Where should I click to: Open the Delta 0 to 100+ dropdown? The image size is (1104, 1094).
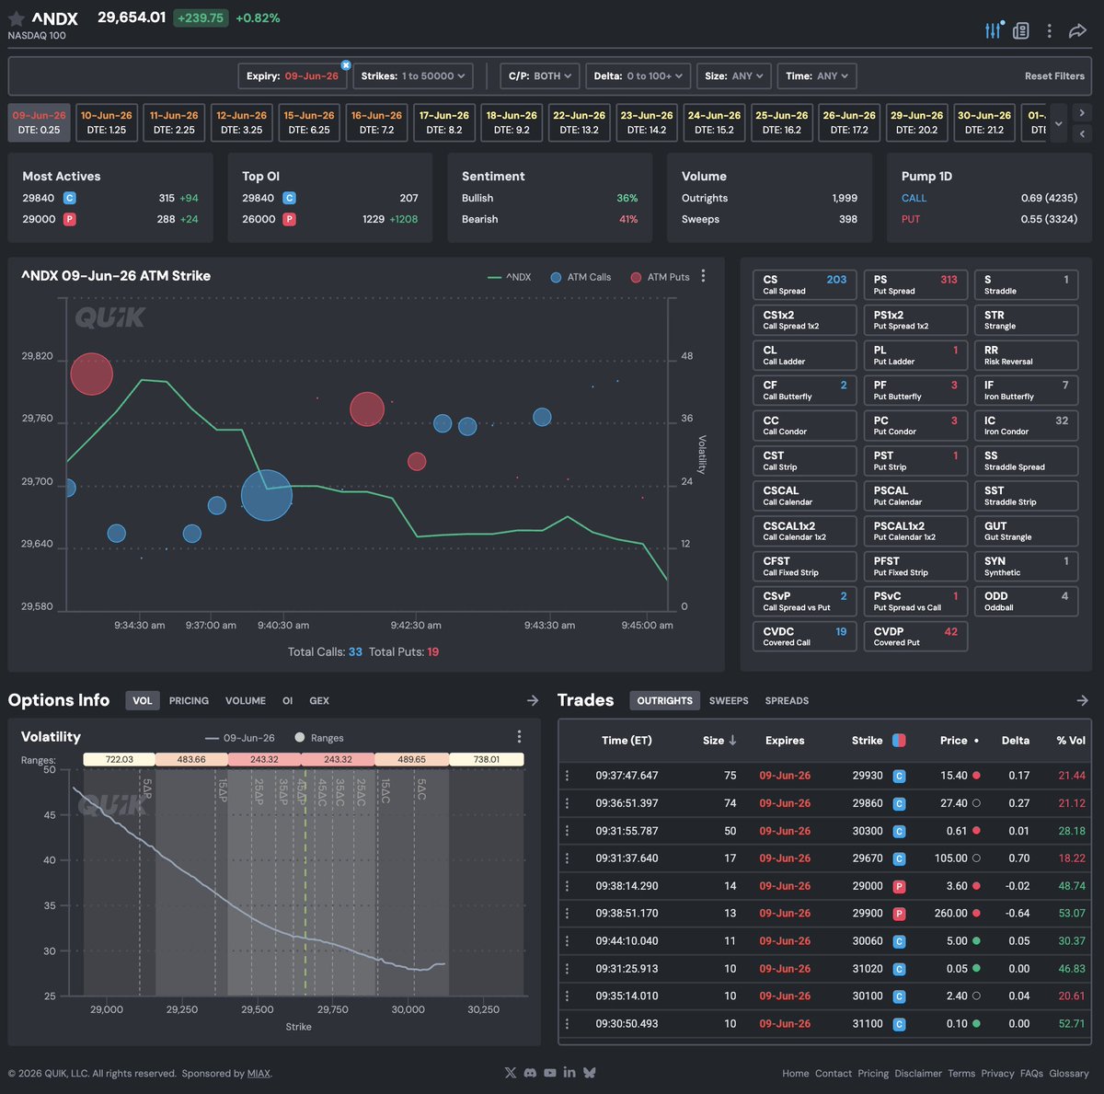[x=638, y=76]
